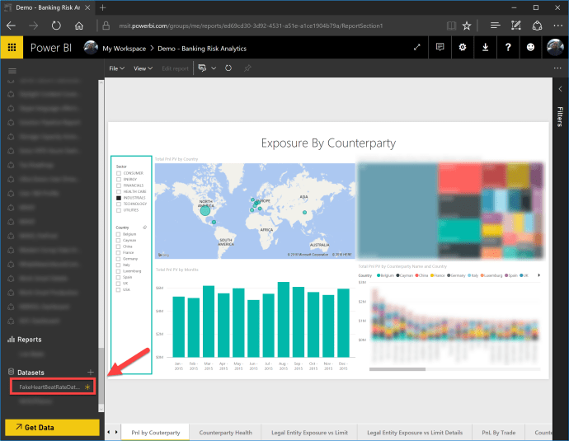569x441 pixels.
Task: Open Legal Entity Exposure vs Limit Details tab
Action: (x=415, y=432)
